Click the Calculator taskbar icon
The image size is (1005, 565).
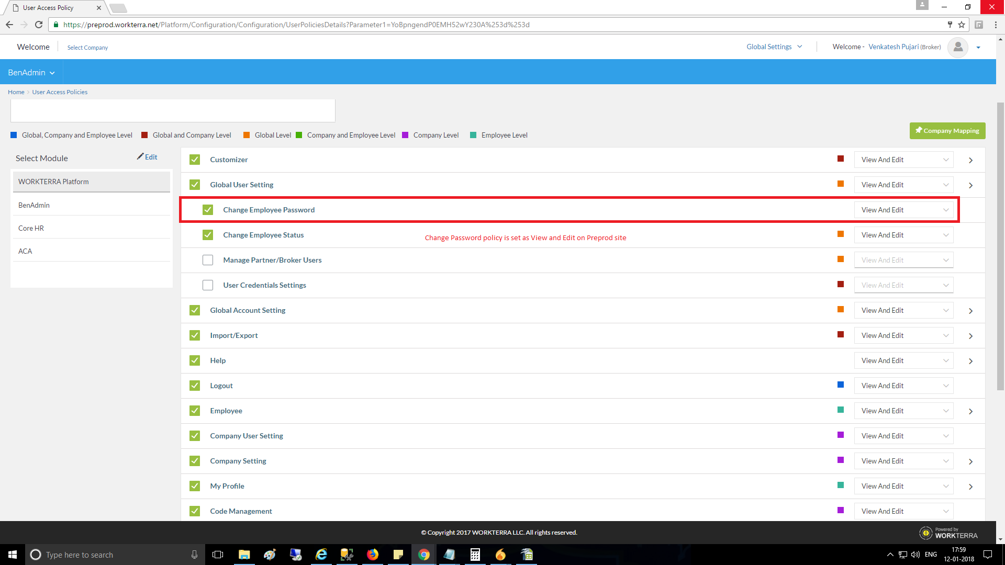pyautogui.click(x=475, y=555)
